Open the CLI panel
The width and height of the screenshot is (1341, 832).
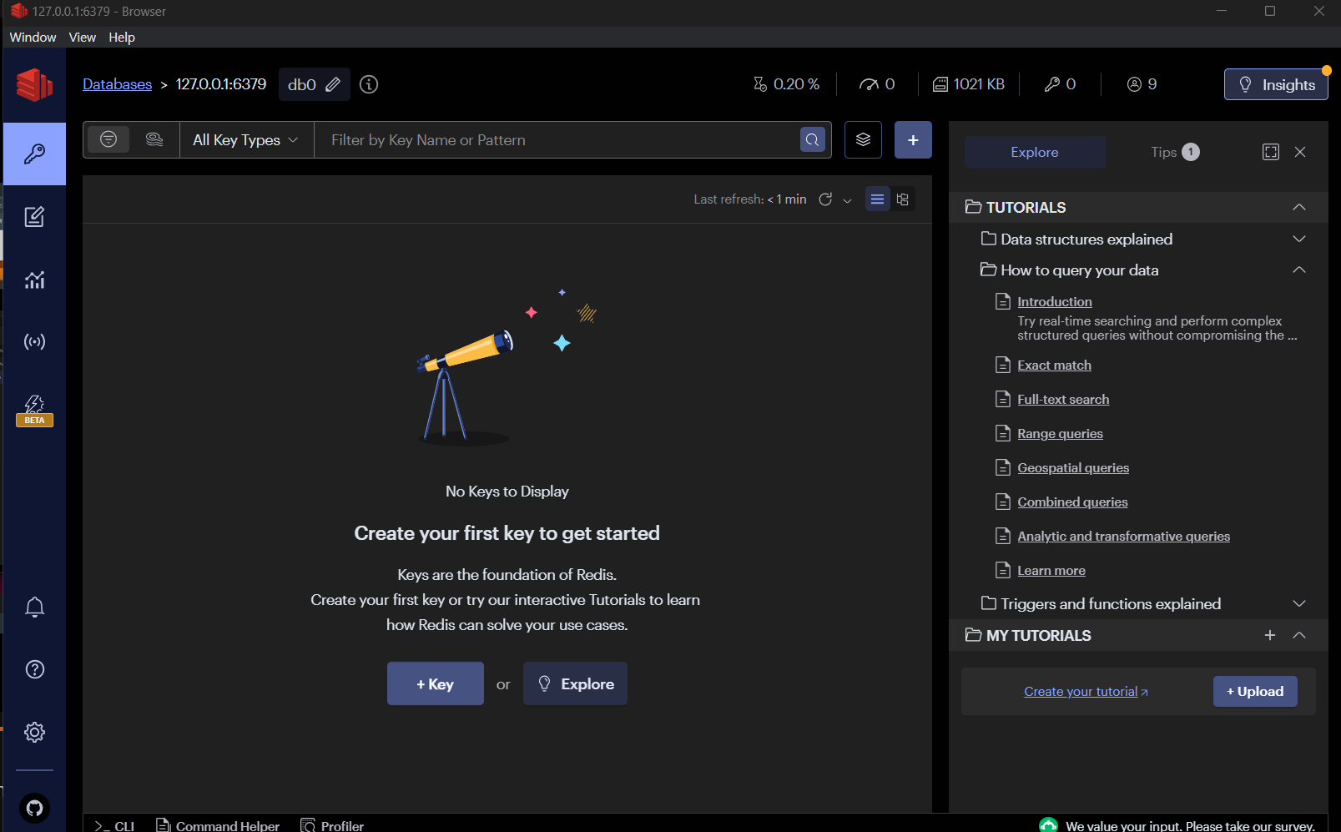[114, 825]
